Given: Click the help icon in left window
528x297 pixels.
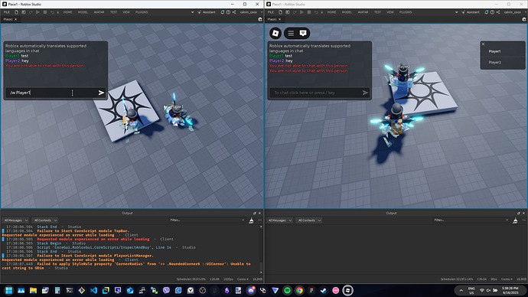Looking at the screenshot, I should (228, 12).
